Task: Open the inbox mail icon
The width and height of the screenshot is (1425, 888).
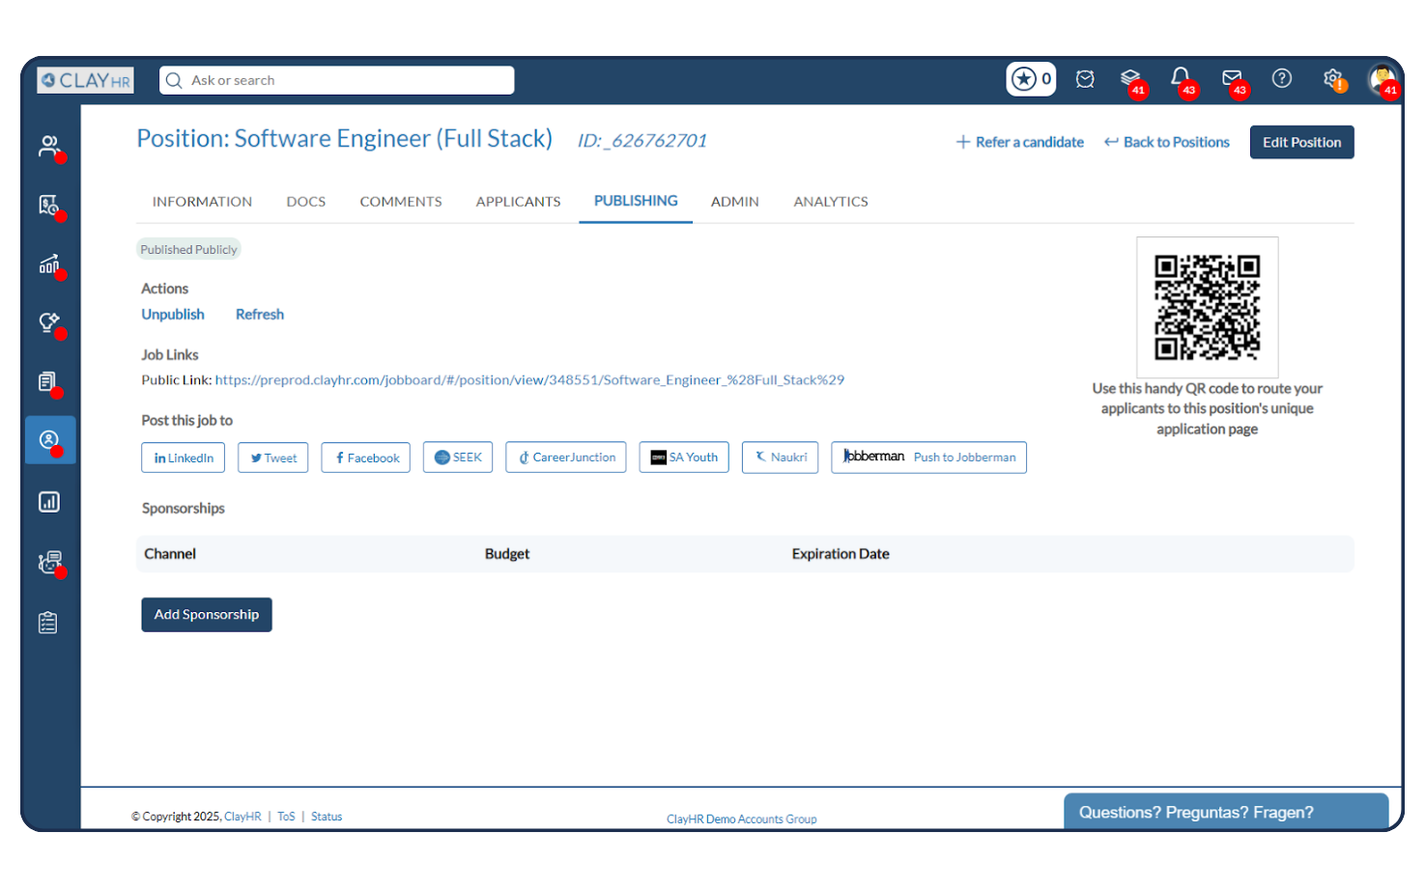Action: (1232, 78)
